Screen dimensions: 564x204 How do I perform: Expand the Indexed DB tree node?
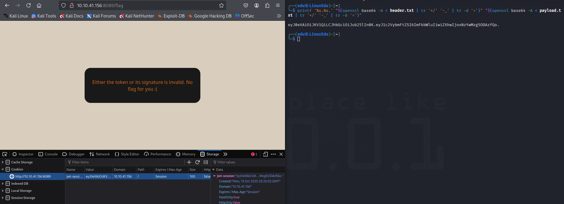(3, 184)
